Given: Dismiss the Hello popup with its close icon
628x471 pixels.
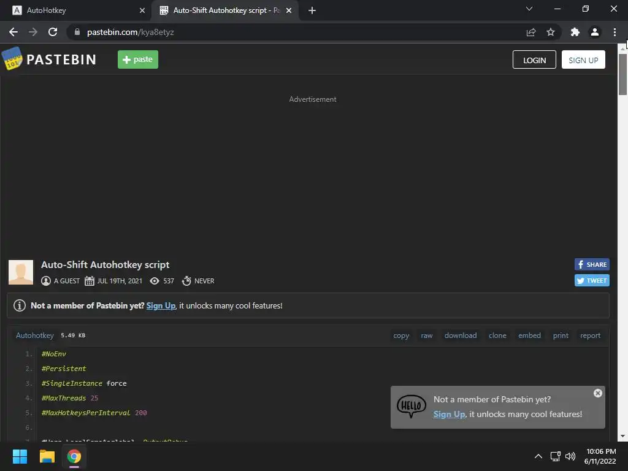Looking at the screenshot, I should pos(597,393).
